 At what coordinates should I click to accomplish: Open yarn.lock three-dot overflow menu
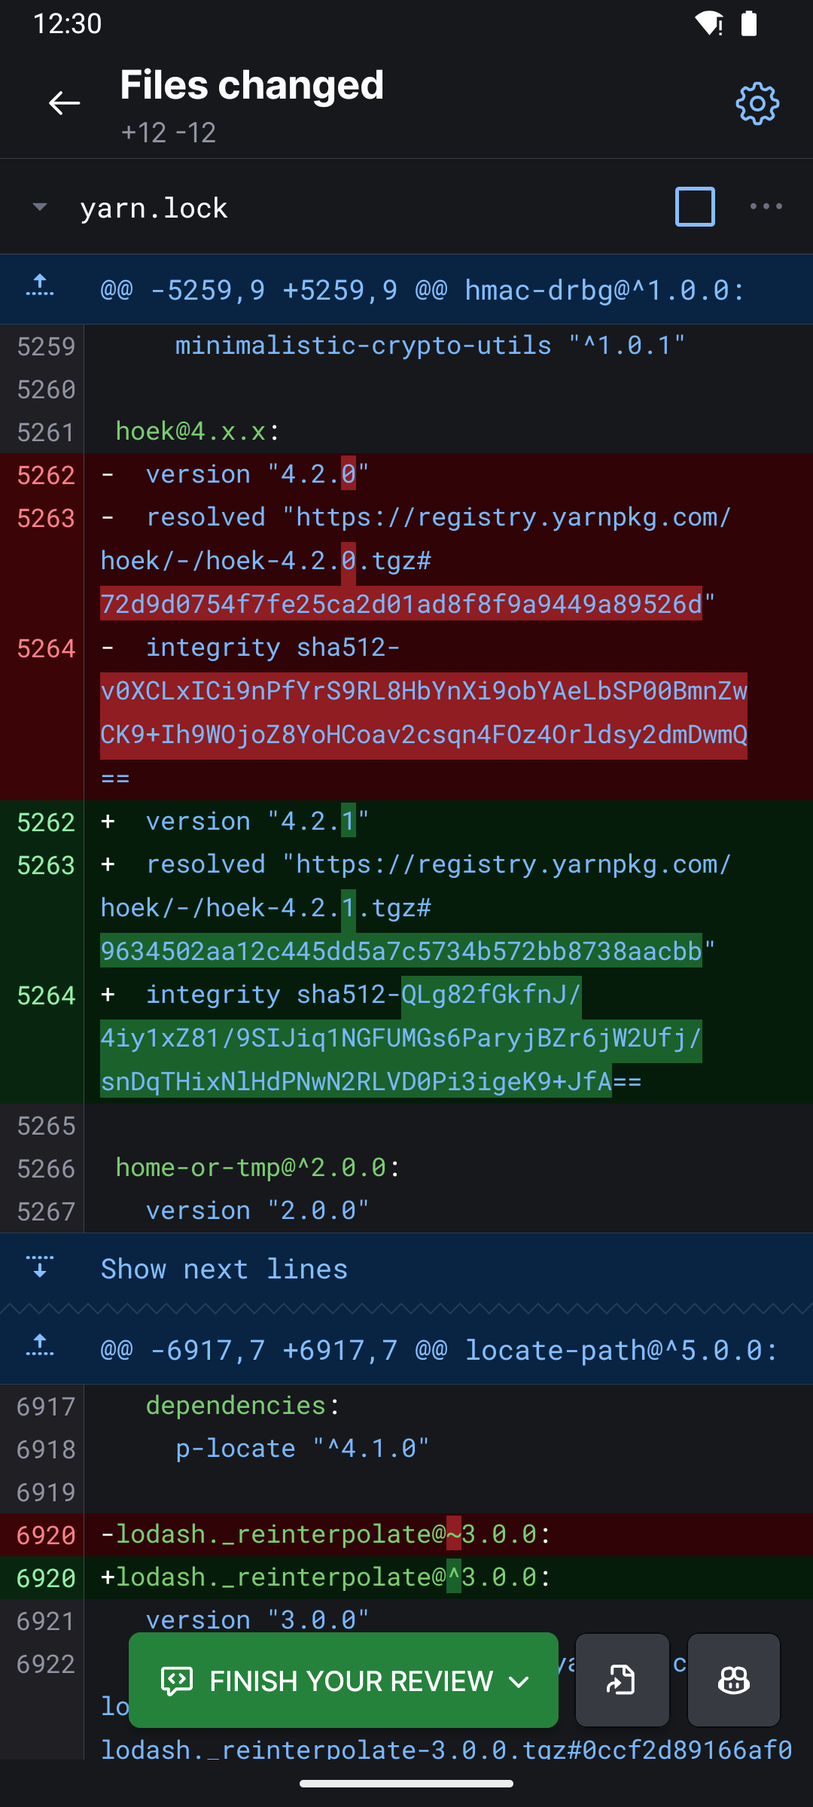pos(766,206)
